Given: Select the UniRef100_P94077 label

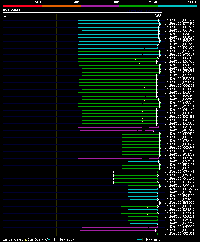Looking at the screenshot, I should [179, 48].
